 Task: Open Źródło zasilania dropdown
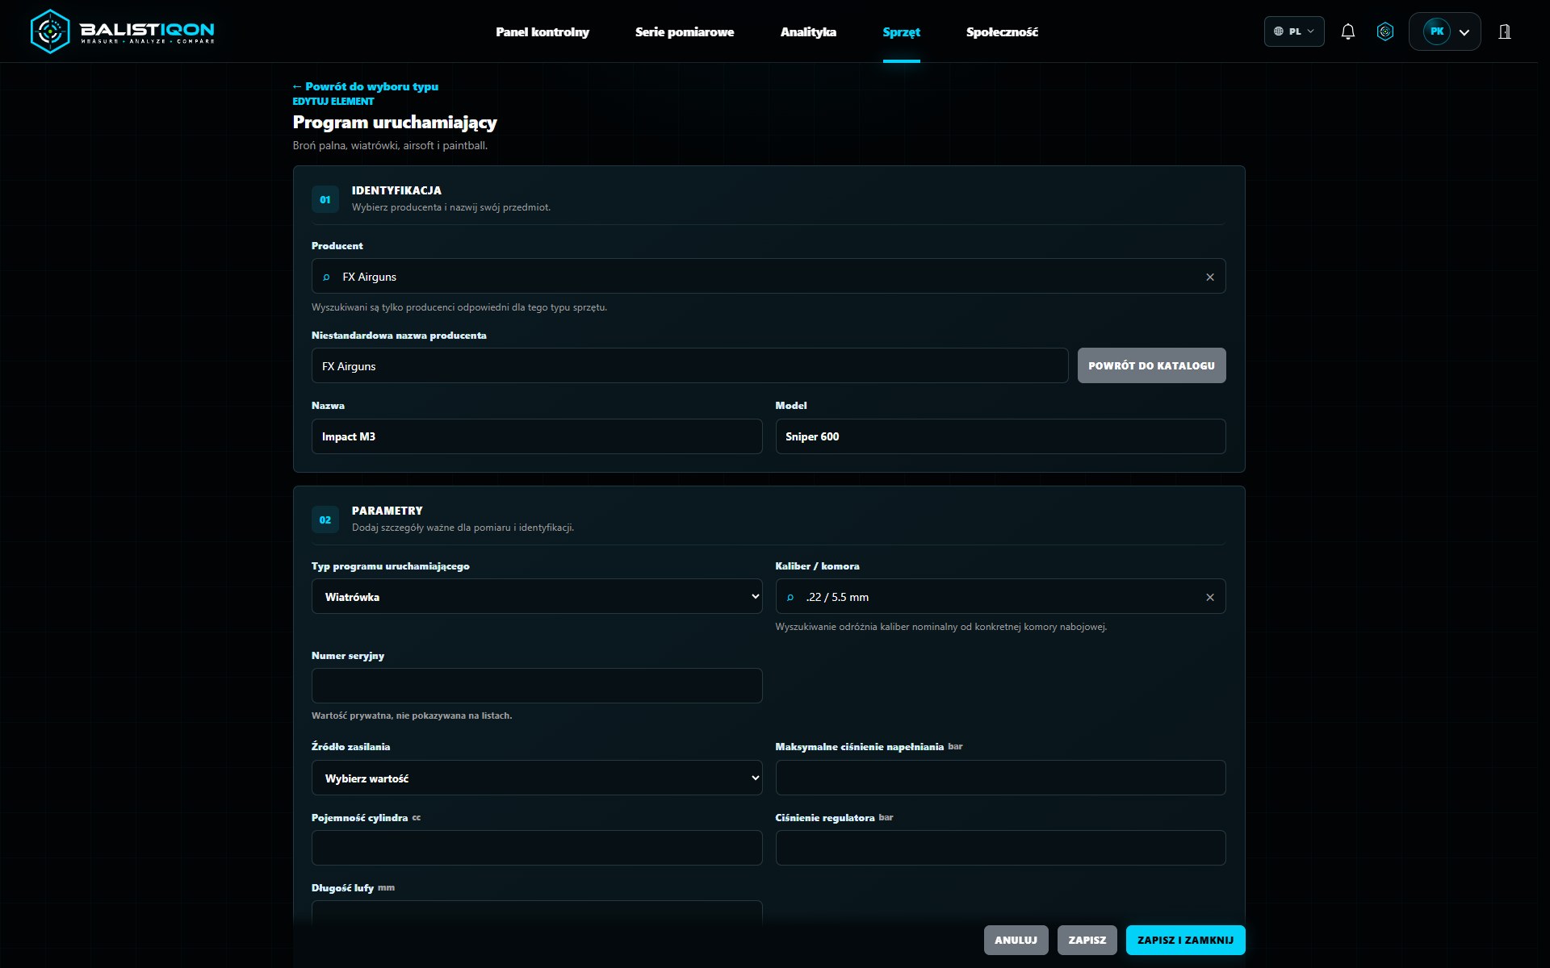(537, 778)
